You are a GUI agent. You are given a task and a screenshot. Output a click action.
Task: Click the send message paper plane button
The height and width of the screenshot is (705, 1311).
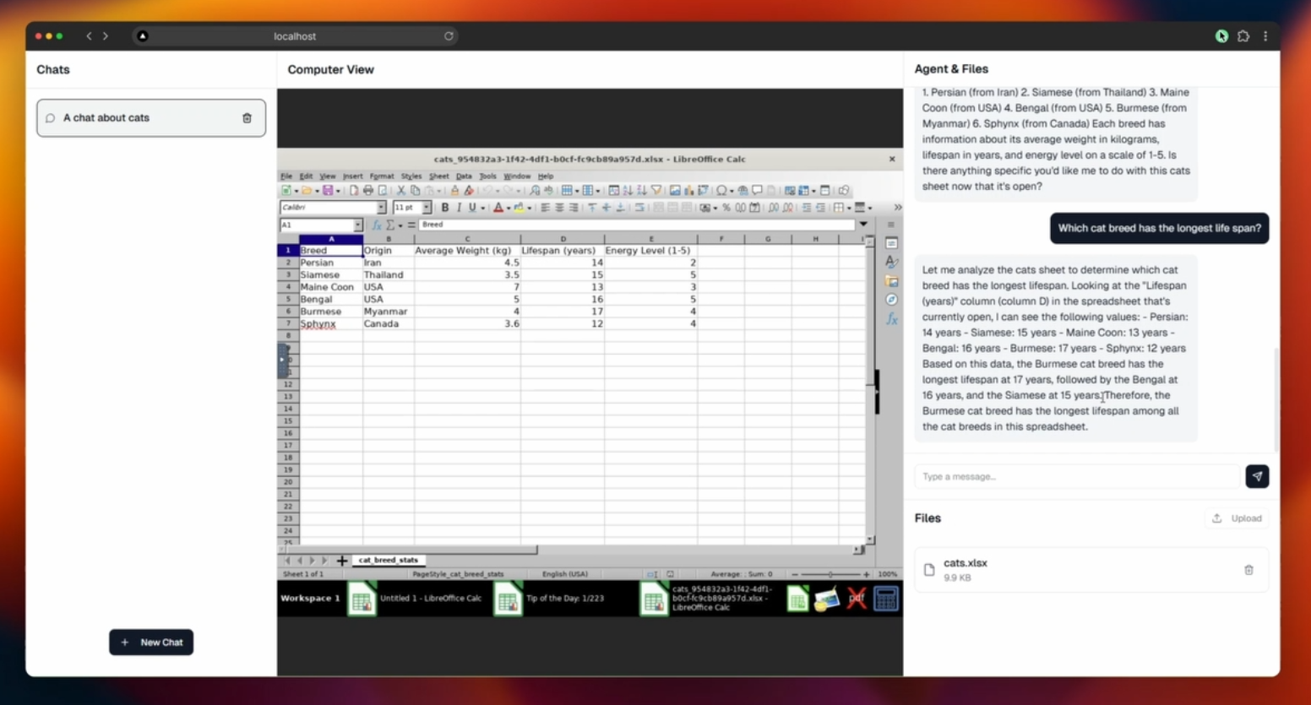pyautogui.click(x=1257, y=476)
